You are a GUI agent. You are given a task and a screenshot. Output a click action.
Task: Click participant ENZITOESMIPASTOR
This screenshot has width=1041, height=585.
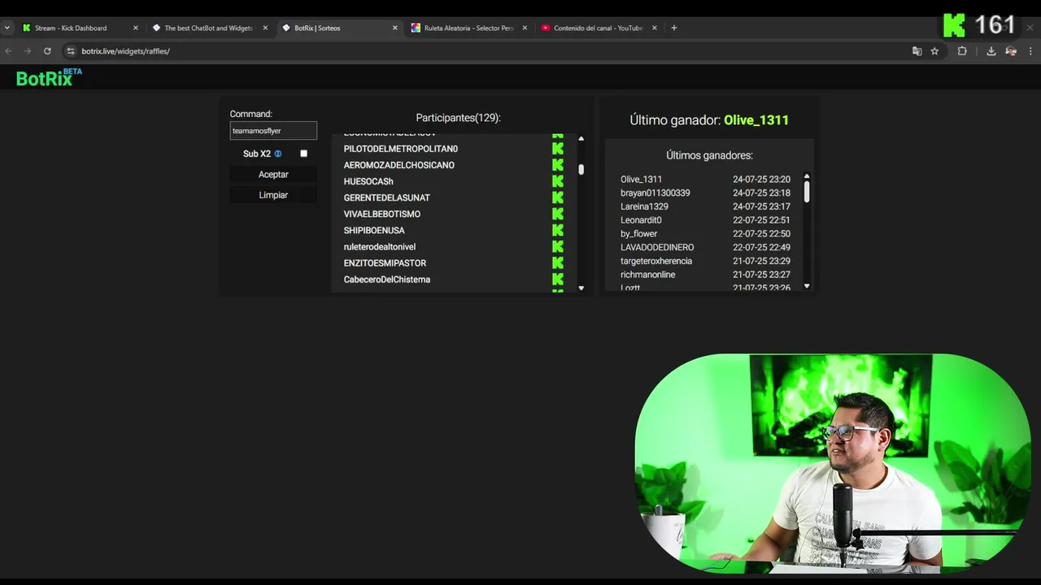385,262
